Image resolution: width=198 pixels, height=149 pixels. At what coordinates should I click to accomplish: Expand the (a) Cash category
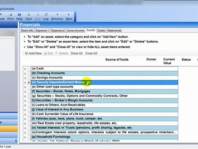[x=25, y=69]
